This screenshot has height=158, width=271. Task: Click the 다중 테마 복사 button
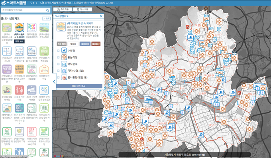coord(79,86)
